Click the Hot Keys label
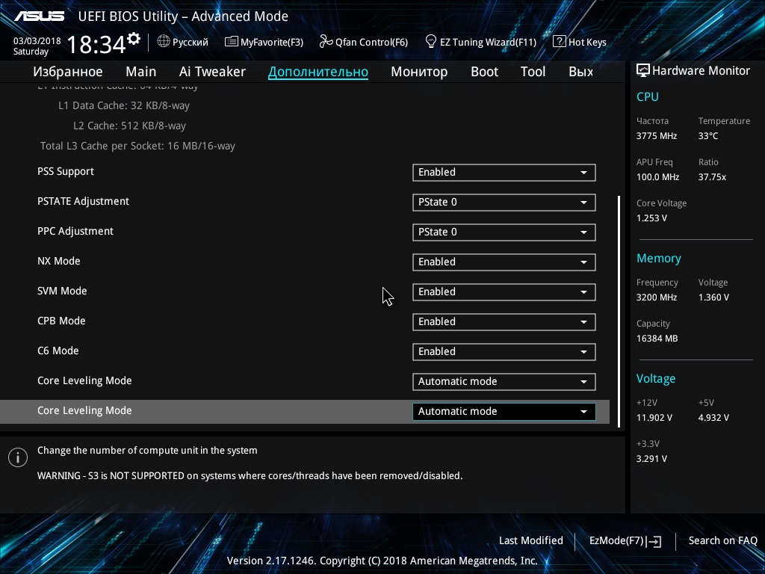The width and height of the screenshot is (765, 574). pos(587,42)
